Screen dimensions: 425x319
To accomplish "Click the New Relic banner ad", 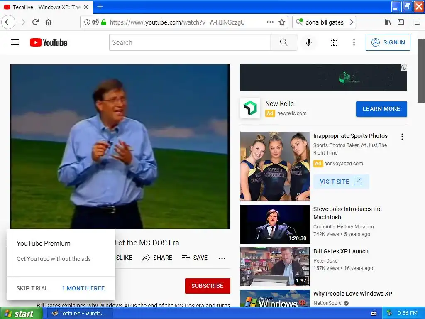I will coord(324,78).
